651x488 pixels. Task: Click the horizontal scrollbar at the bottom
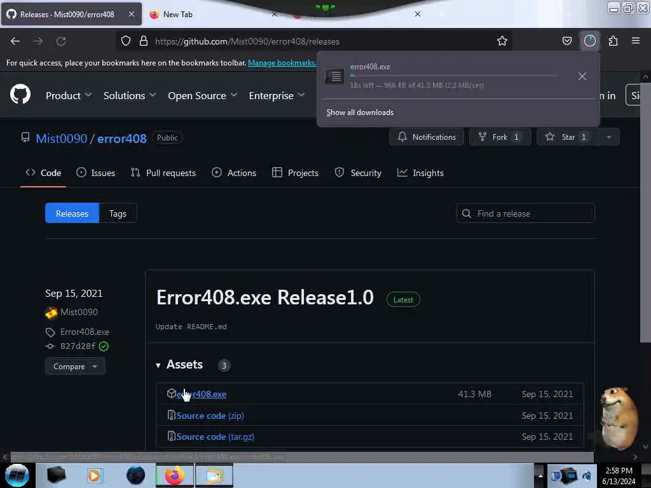(302, 457)
